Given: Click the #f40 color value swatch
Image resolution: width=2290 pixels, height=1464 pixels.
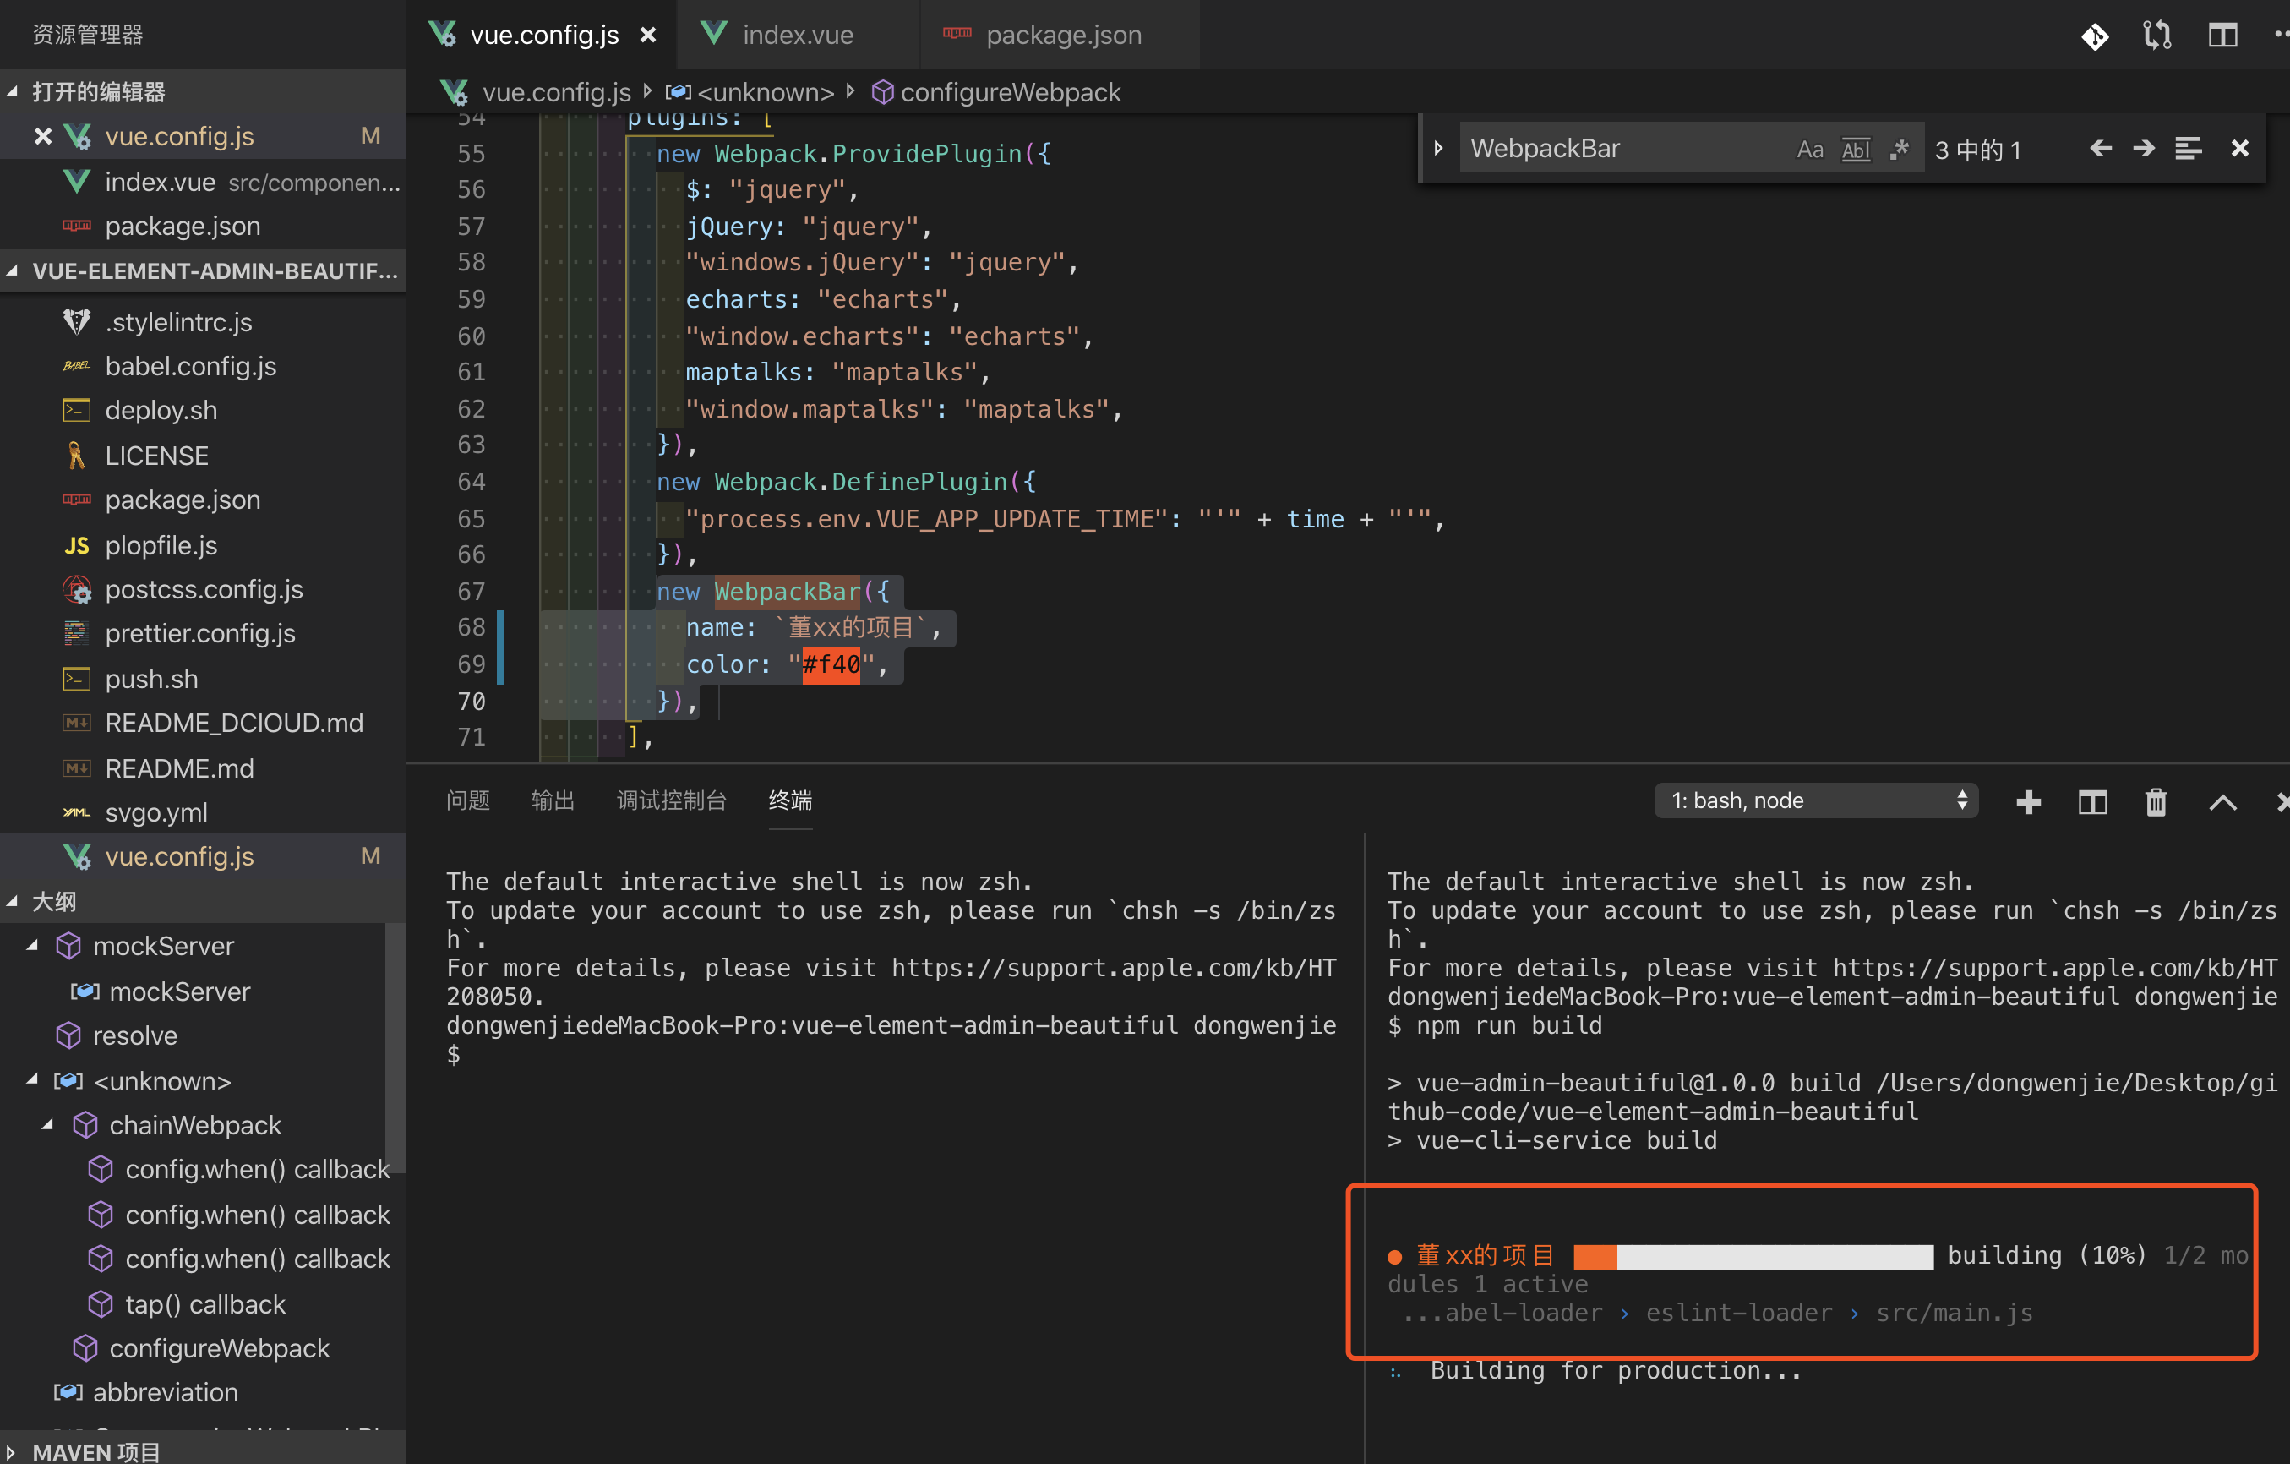Looking at the screenshot, I should click(831, 664).
